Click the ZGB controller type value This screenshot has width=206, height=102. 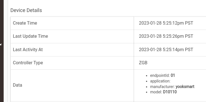coord(143,63)
